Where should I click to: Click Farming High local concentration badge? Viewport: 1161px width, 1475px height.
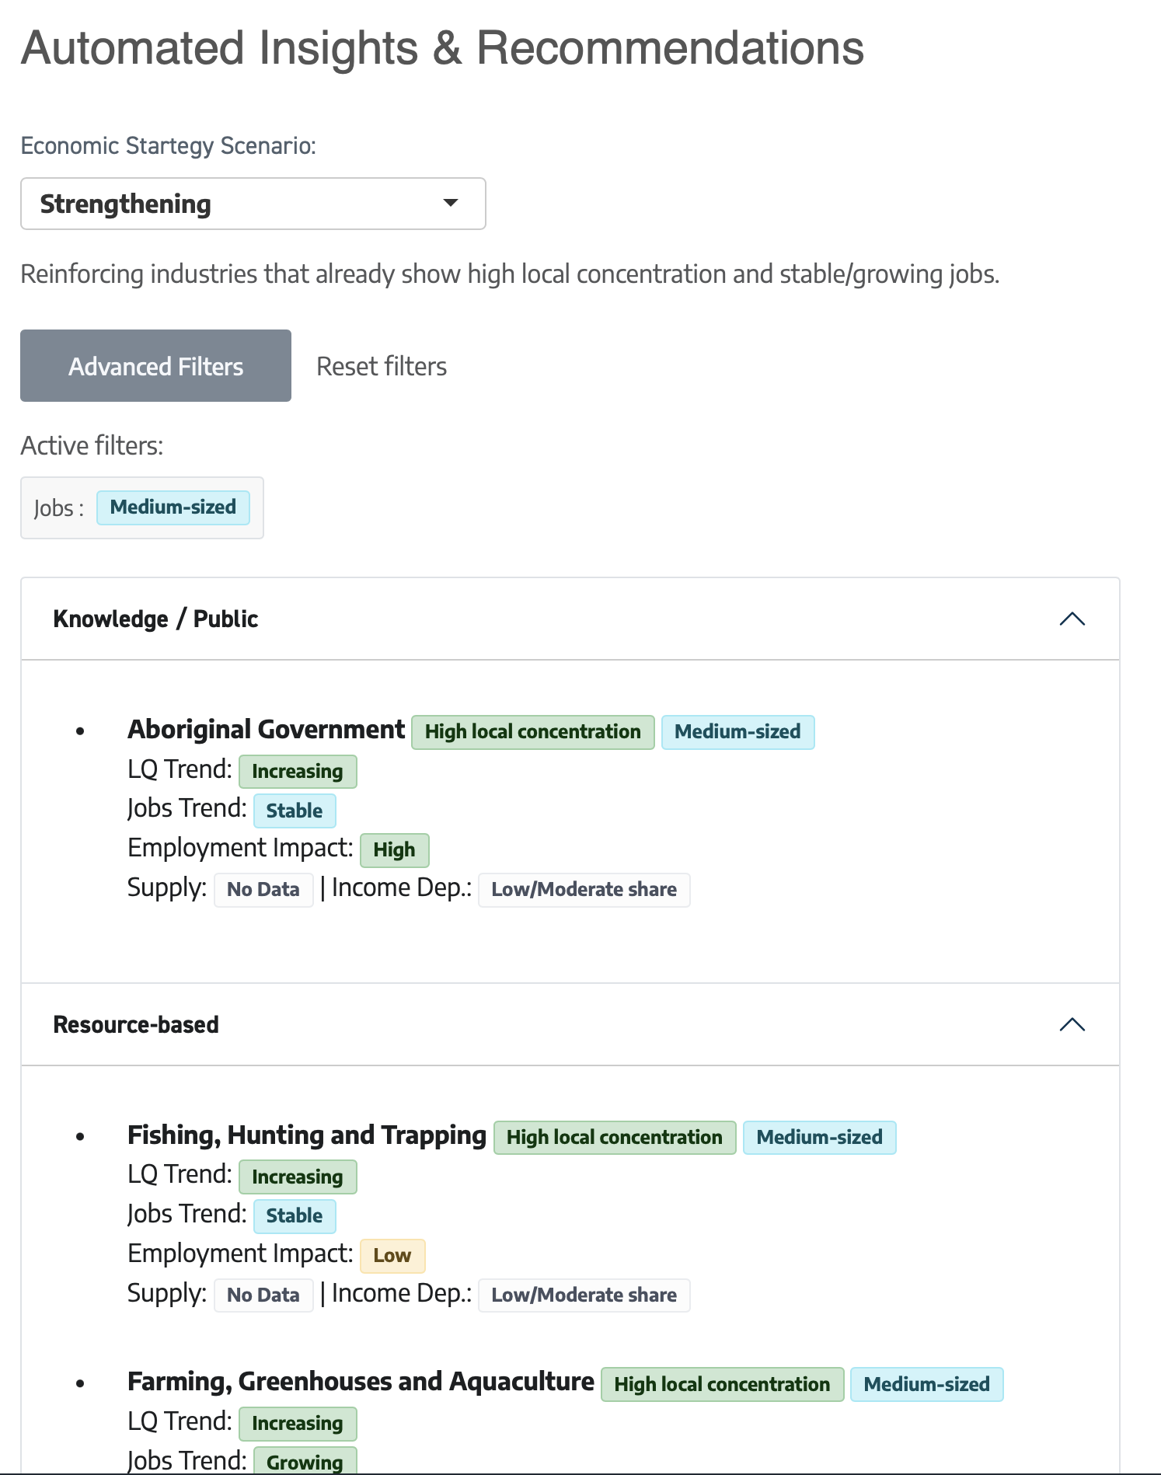coord(723,1385)
